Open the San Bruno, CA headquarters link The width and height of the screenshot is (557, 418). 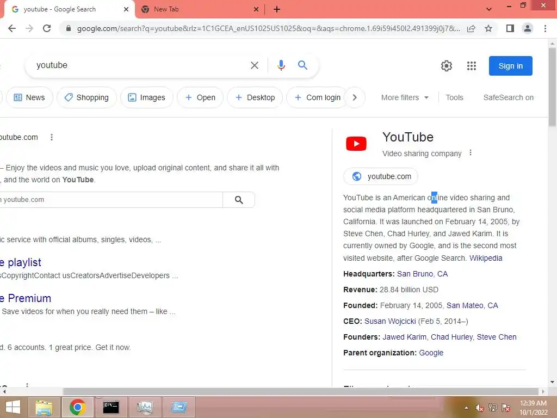coord(422,274)
